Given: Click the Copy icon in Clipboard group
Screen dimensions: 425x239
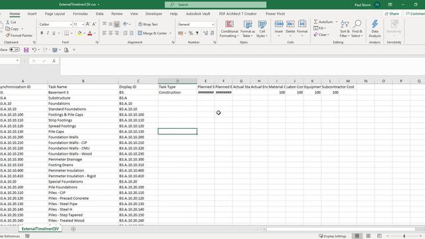Looking at the screenshot, I should coord(8,29).
